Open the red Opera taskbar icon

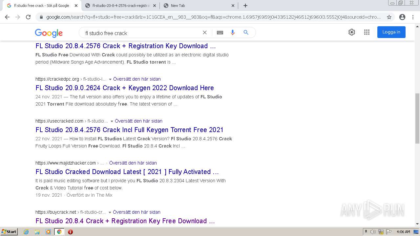pos(70,232)
